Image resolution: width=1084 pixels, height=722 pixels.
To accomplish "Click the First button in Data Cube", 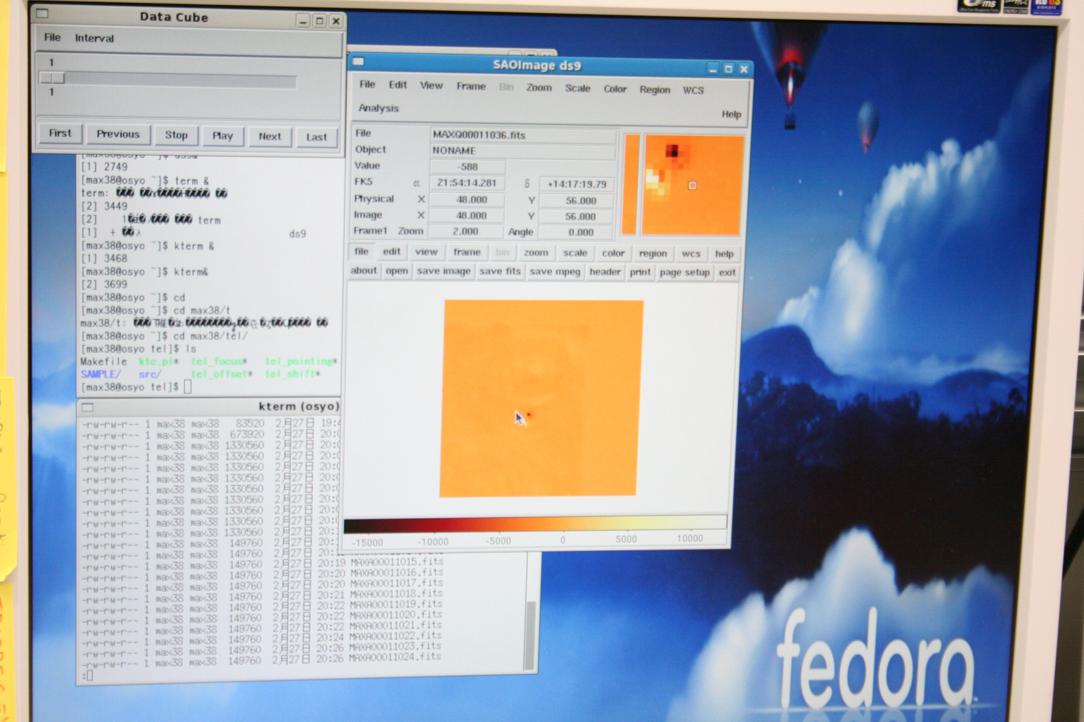I will click(x=60, y=133).
